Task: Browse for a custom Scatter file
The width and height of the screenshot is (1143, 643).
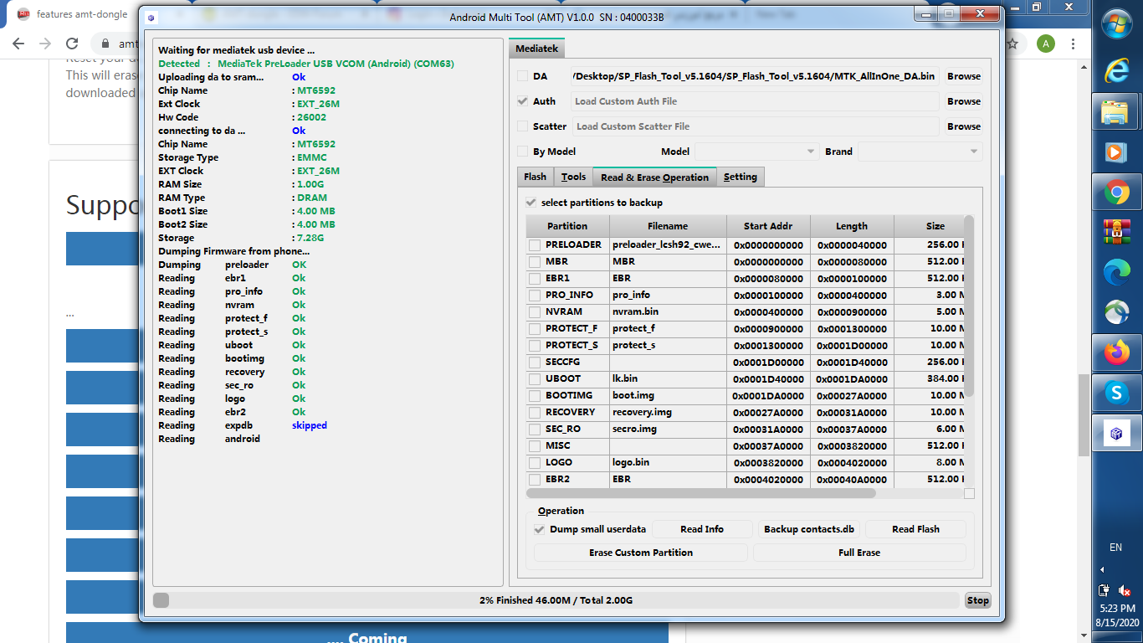Action: coord(964,126)
